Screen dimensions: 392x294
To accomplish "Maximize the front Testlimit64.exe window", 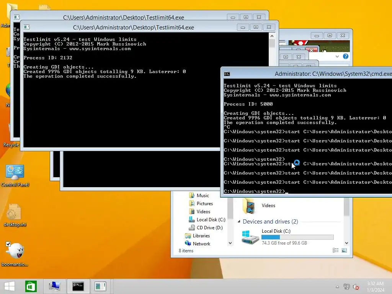I will [x=256, y=27].
